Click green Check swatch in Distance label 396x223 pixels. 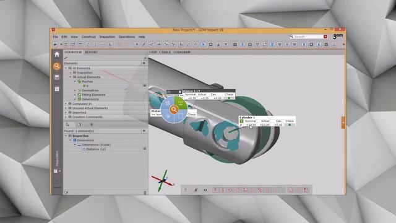click(x=229, y=98)
